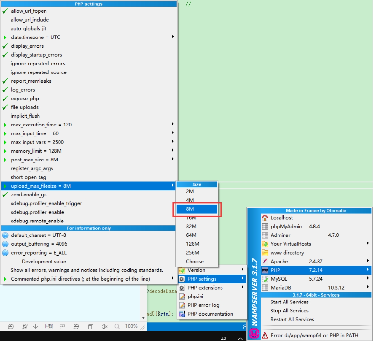Open the www directory folder

(287, 253)
